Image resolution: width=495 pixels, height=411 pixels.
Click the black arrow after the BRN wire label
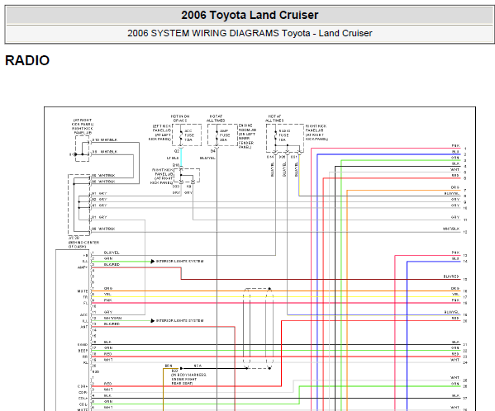click(x=182, y=368)
